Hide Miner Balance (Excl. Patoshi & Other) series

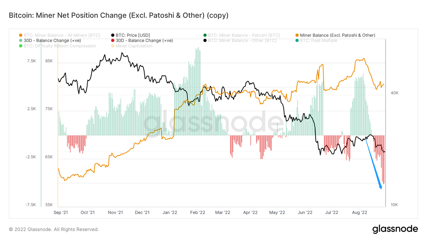pos(338,35)
